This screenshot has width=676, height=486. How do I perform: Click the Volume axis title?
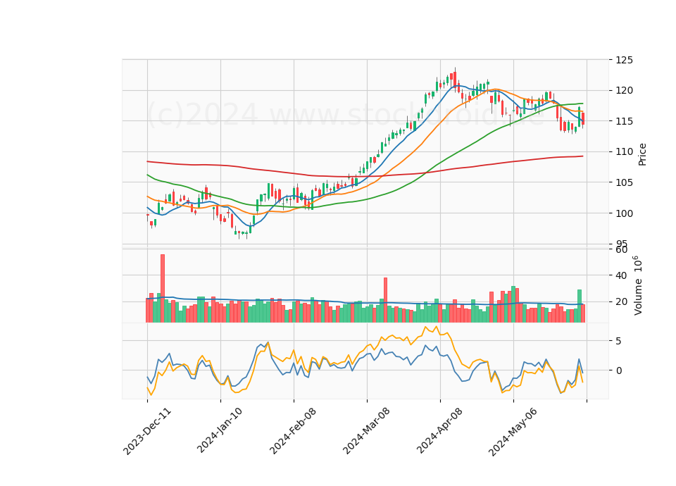(x=638, y=285)
